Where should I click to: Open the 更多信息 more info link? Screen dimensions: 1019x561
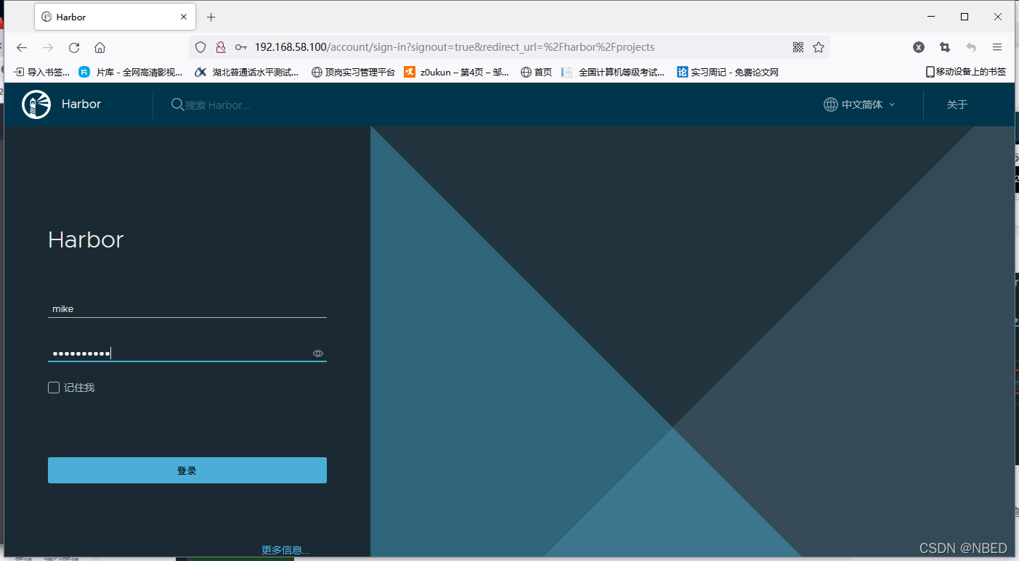tap(285, 550)
